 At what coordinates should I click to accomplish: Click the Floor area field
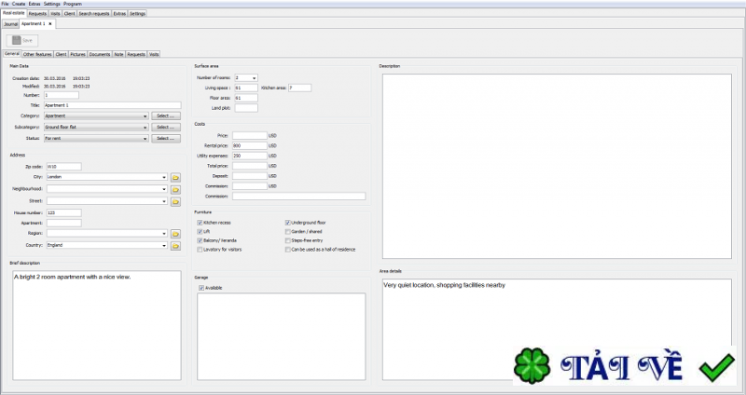(246, 98)
